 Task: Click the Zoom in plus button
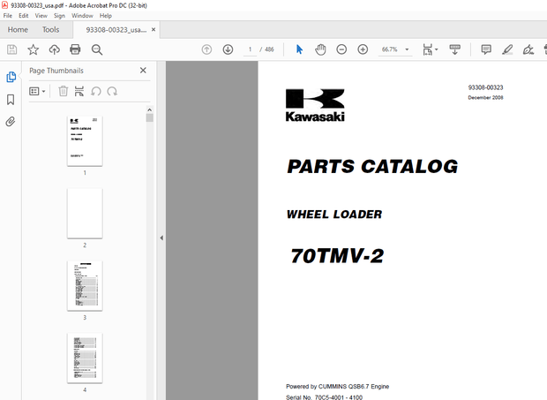click(x=363, y=49)
